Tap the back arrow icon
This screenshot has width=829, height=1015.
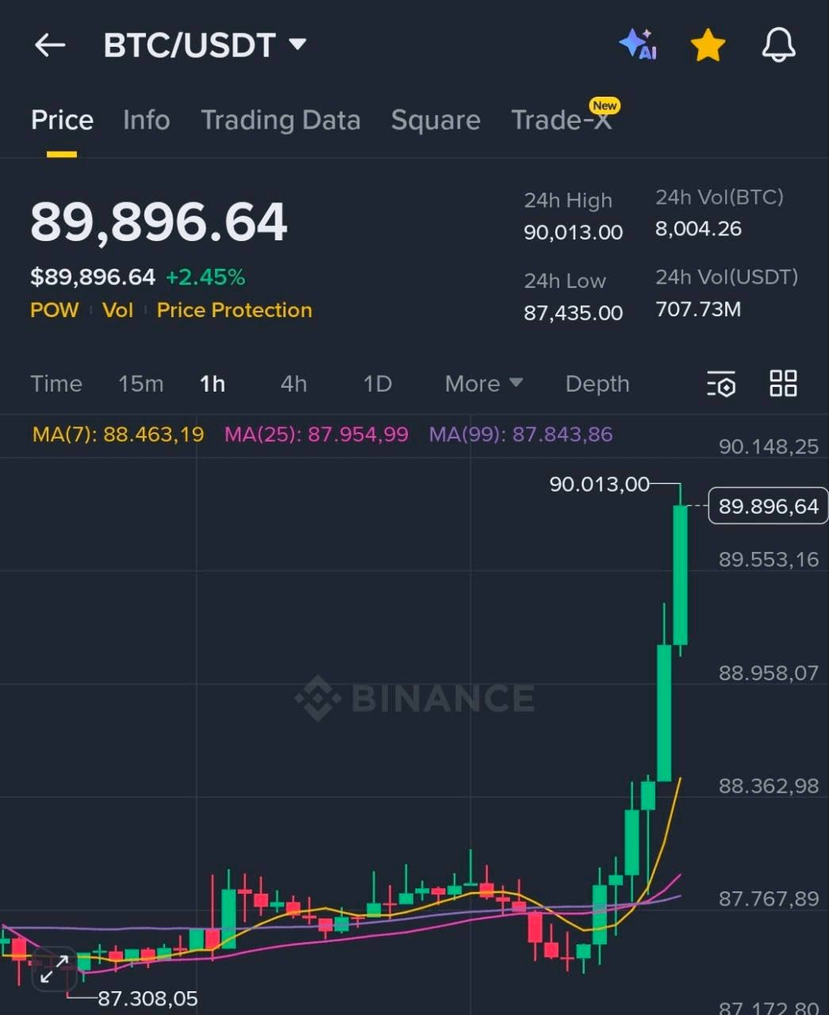click(x=50, y=45)
